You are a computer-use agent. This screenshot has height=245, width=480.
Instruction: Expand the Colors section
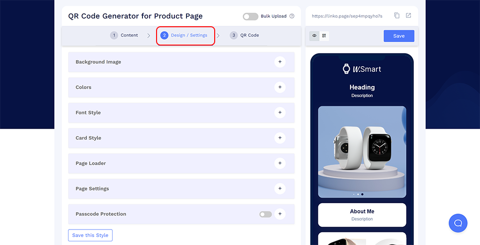click(280, 87)
